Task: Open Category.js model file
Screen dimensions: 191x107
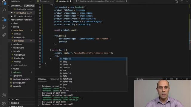Action: pyautogui.click(x=19, y=55)
